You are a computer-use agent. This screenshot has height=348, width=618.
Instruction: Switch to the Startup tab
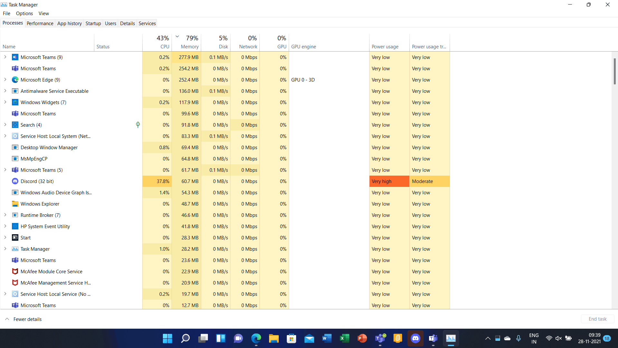coord(93,24)
